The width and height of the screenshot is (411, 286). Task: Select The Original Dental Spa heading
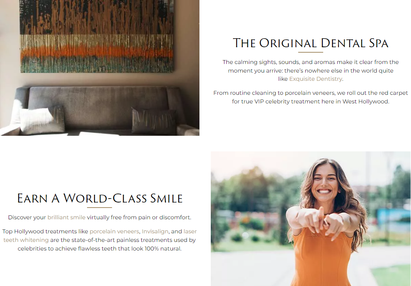(x=311, y=43)
